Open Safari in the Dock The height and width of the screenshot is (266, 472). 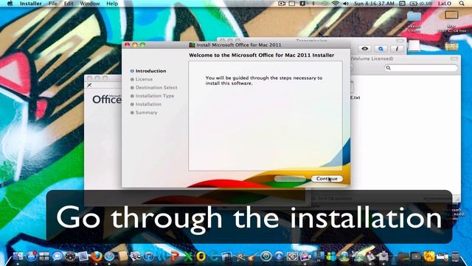[x=109, y=256]
